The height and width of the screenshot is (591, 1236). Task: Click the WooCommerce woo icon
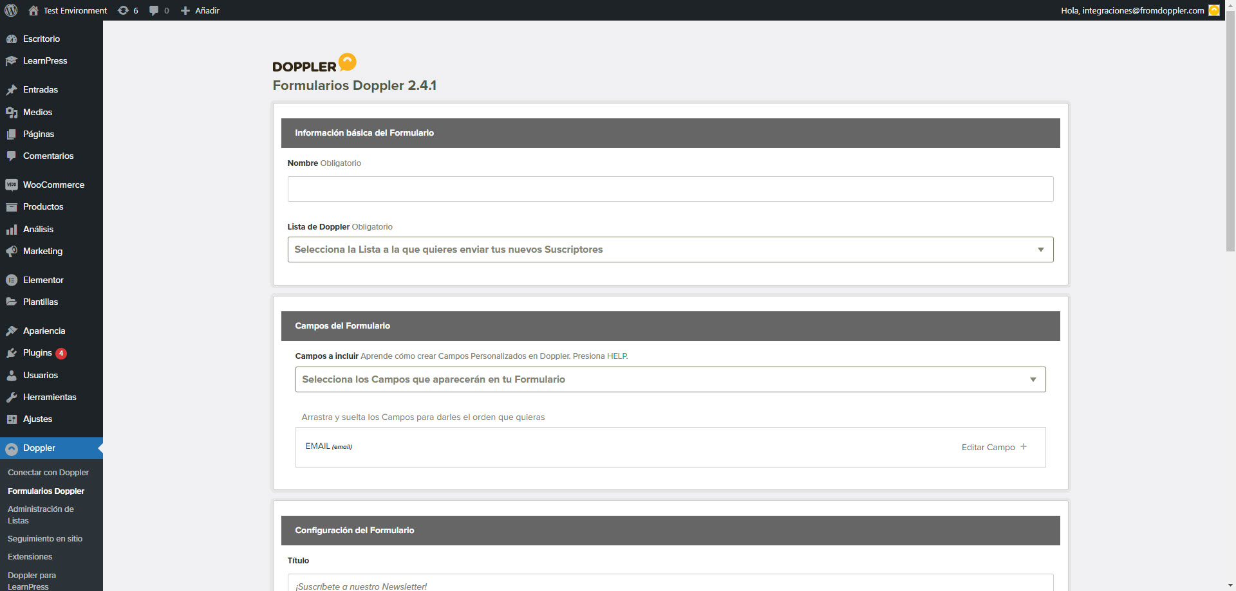click(x=12, y=185)
